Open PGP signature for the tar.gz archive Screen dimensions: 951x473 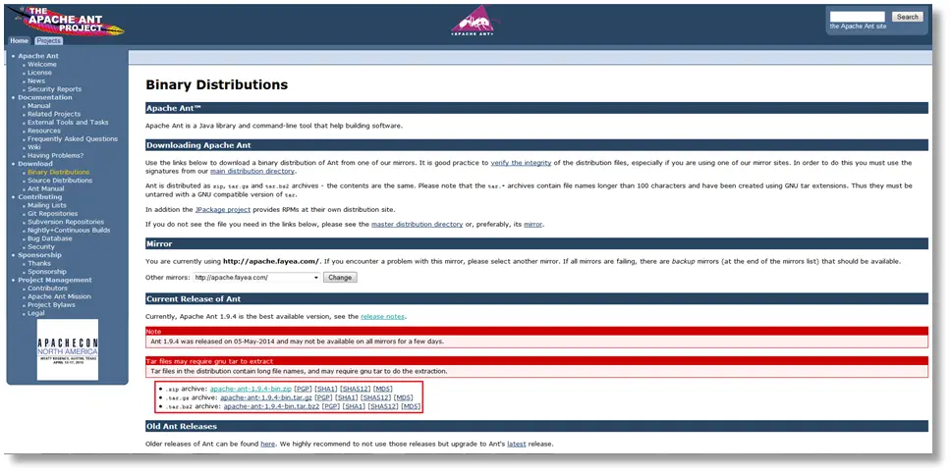coord(324,397)
